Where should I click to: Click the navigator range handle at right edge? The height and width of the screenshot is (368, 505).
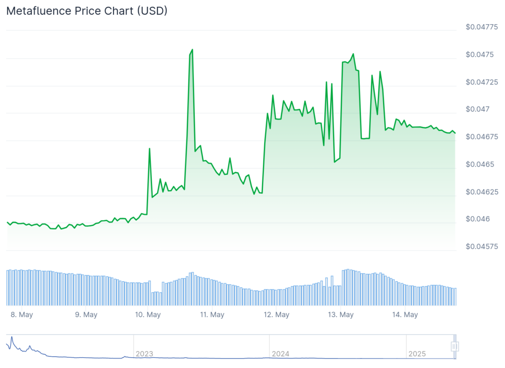click(455, 346)
